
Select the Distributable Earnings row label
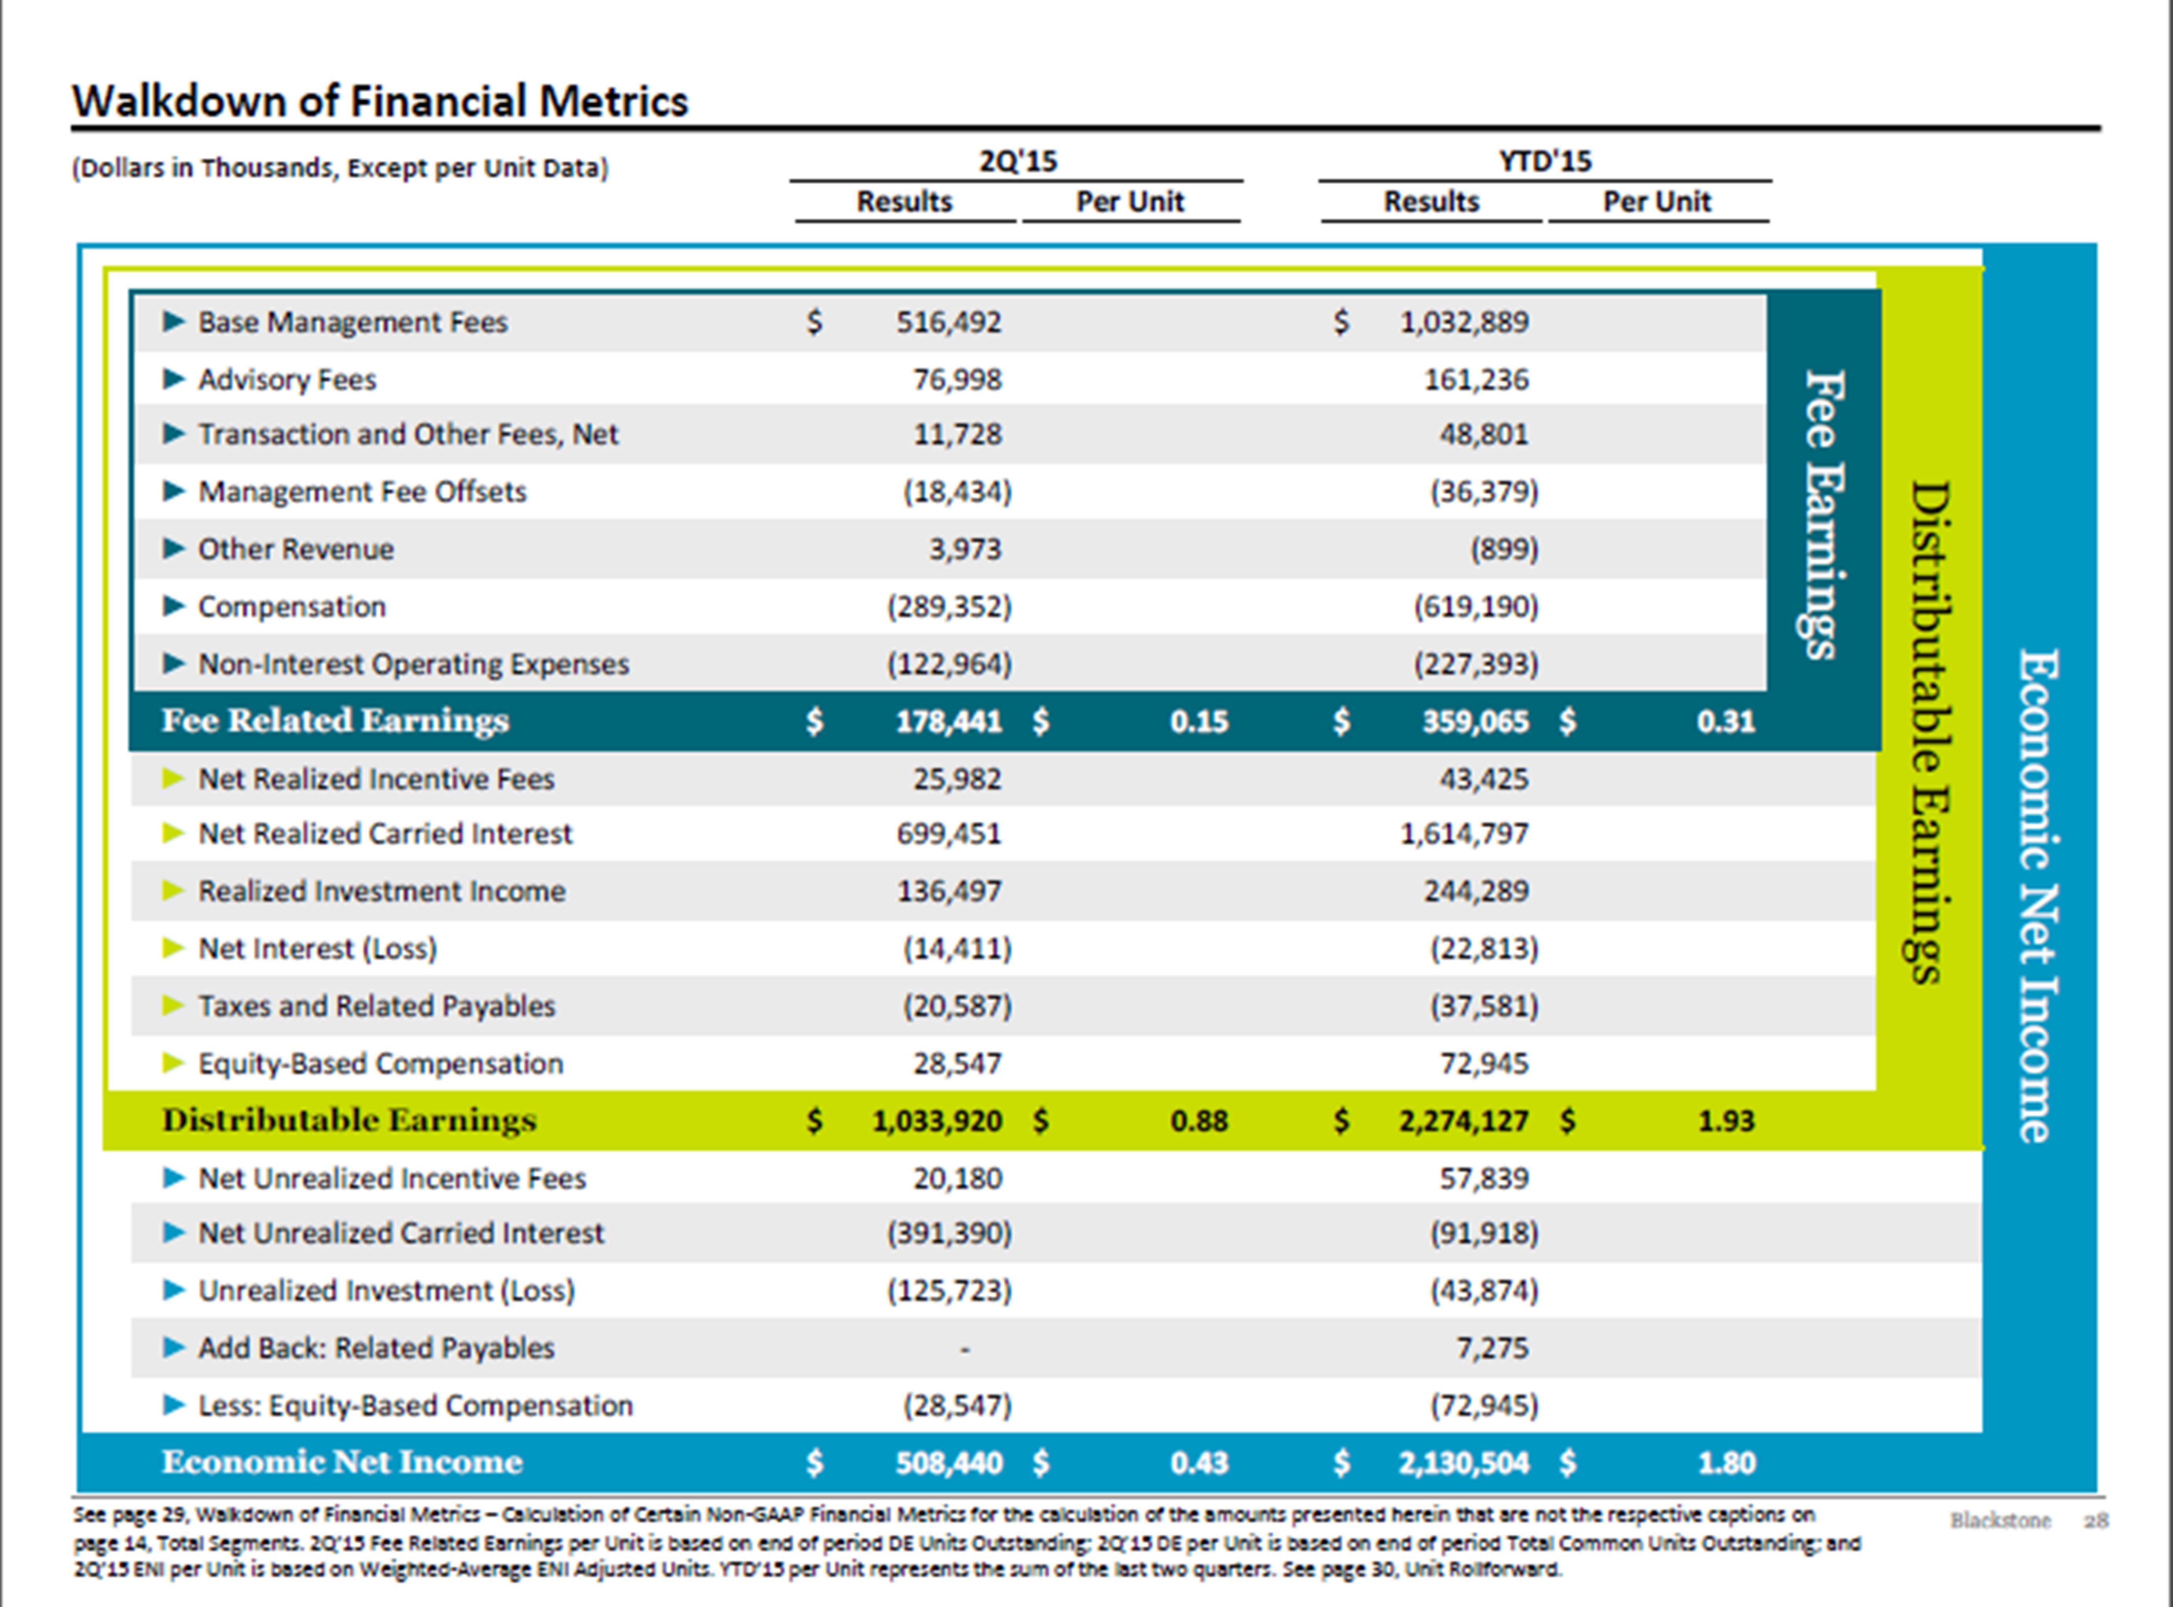click(349, 1121)
